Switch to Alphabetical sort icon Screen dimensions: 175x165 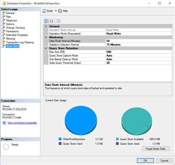tap(52, 21)
